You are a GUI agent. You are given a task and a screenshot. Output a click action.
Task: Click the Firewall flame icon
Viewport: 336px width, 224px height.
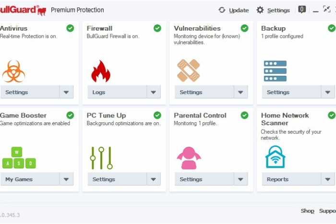[x=101, y=71]
